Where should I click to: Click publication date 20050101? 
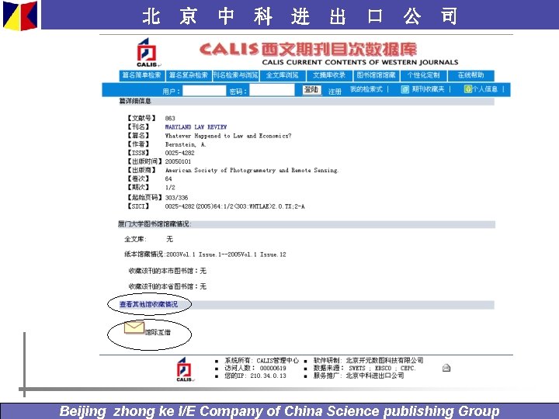[x=178, y=161]
